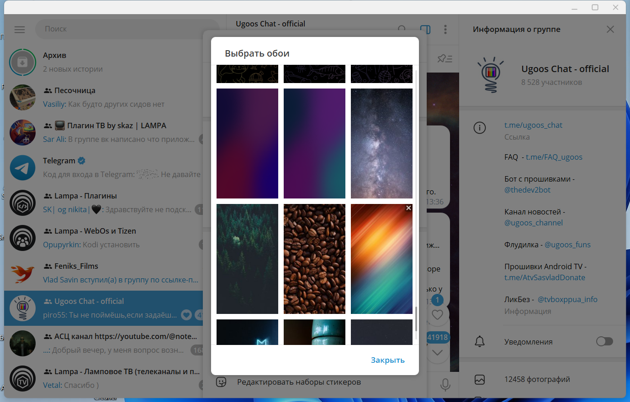Image resolution: width=630 pixels, height=402 pixels.
Task: Open the Песочница chat
Action: click(x=103, y=97)
